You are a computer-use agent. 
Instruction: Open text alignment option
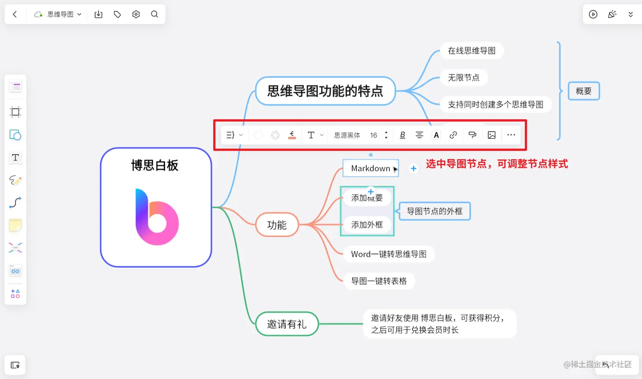[x=419, y=135]
